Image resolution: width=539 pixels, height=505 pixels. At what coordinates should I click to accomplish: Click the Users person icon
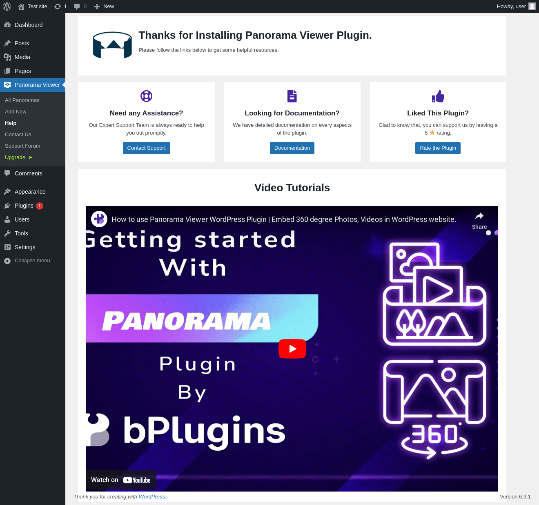tap(7, 219)
